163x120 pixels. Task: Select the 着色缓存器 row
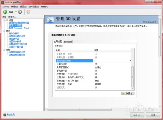[x=94, y=71]
